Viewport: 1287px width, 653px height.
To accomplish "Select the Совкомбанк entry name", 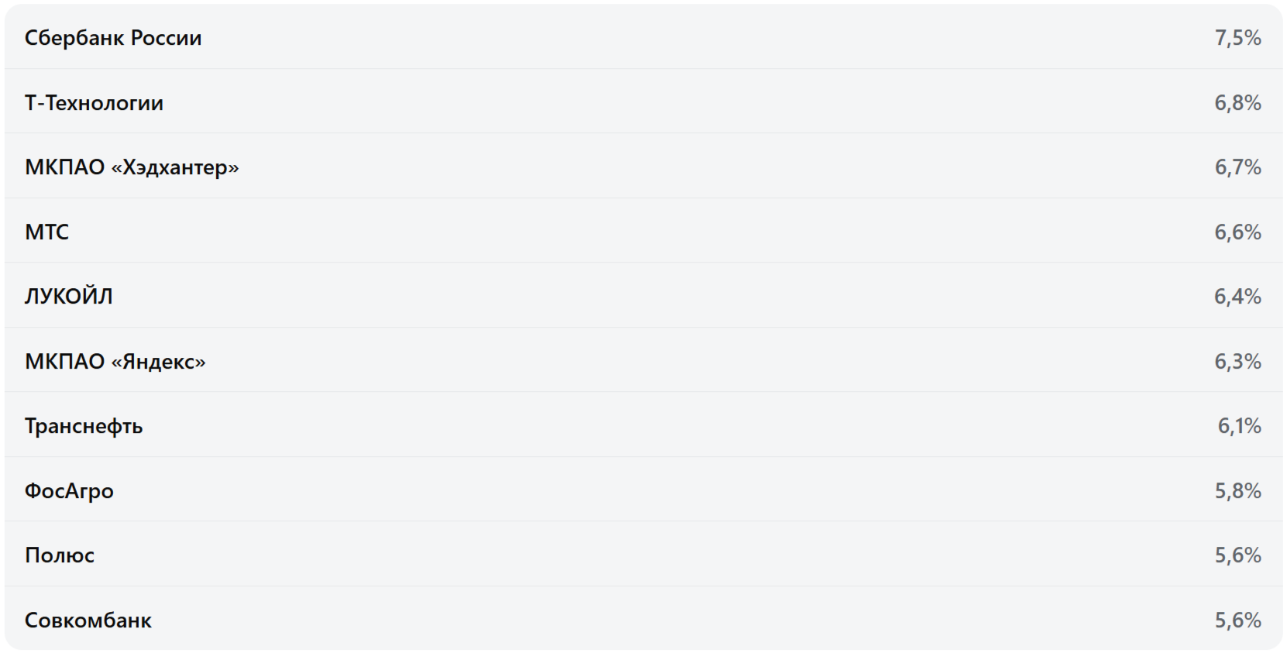I will pos(88,620).
